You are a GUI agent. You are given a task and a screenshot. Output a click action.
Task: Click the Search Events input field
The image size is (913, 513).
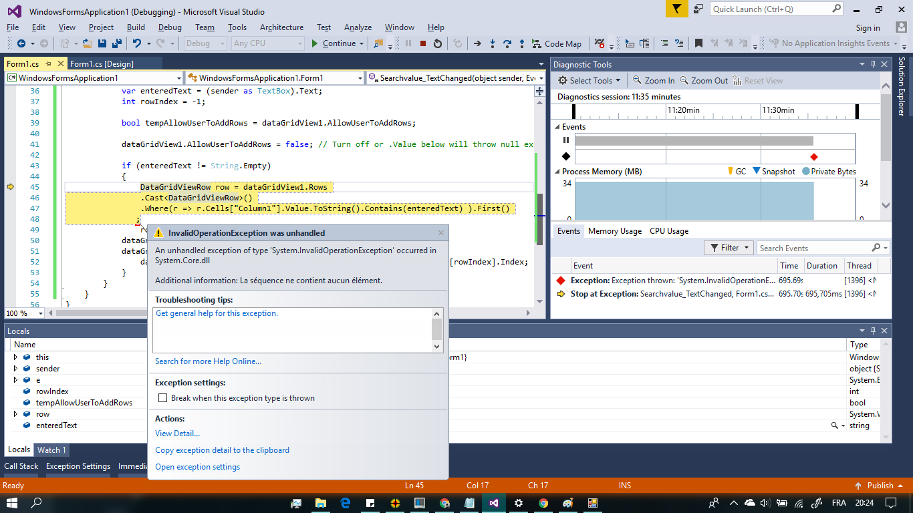[823, 248]
